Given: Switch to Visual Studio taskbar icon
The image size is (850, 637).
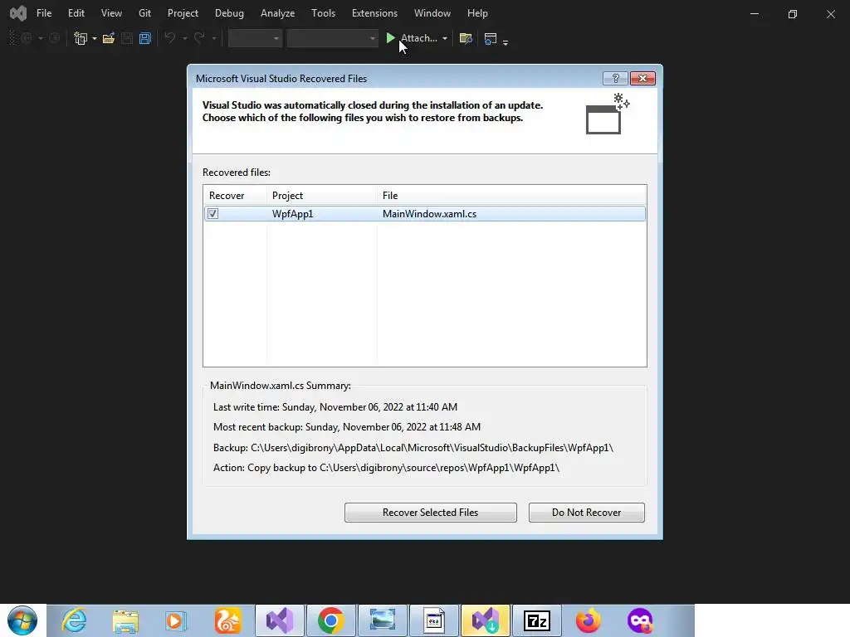Looking at the screenshot, I should click(279, 620).
